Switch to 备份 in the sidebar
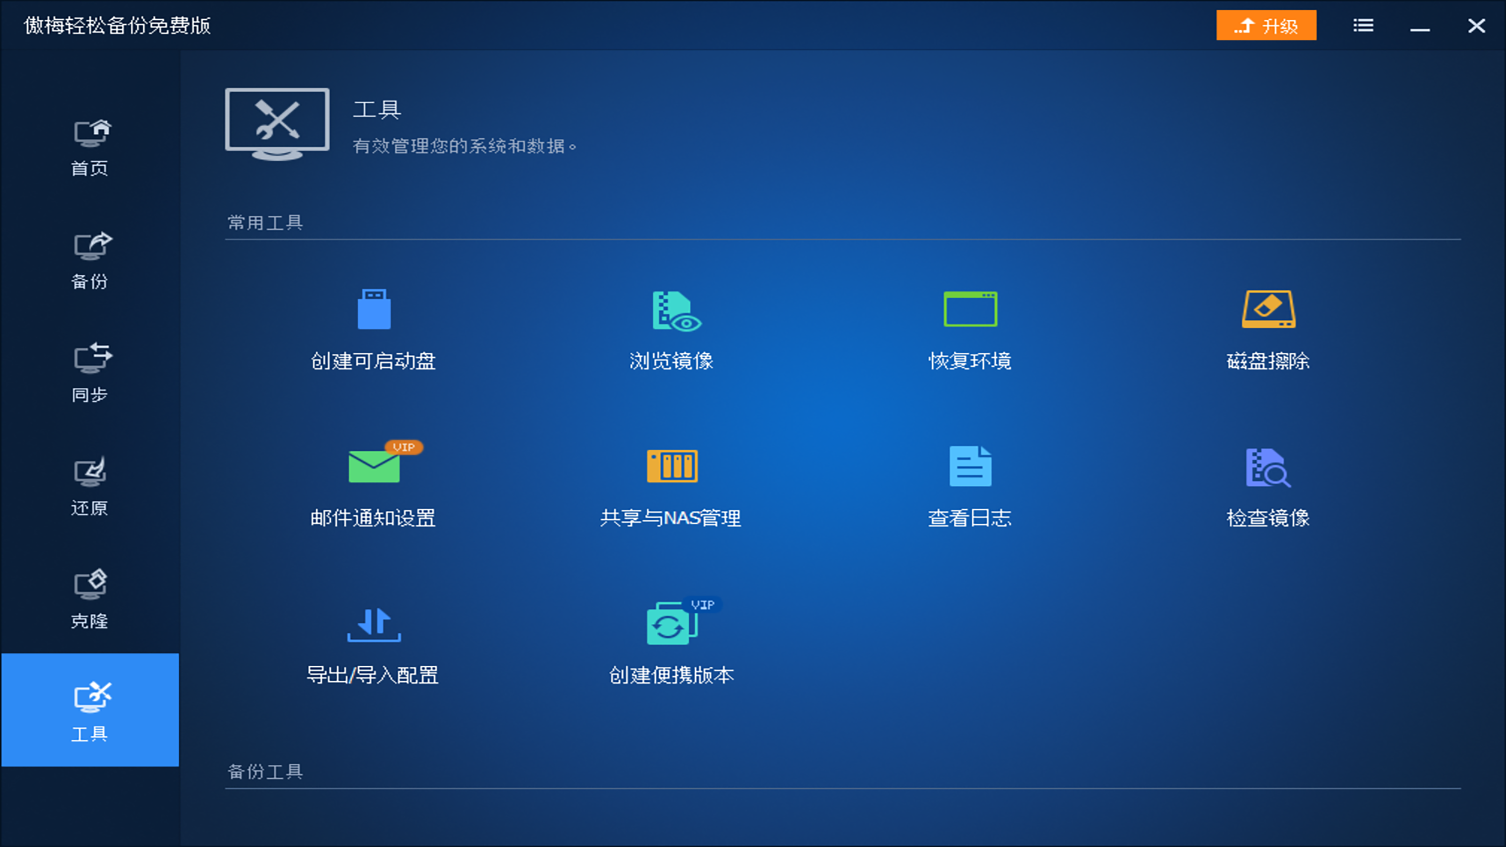Viewport: 1506px width, 847px height. pyautogui.click(x=90, y=259)
